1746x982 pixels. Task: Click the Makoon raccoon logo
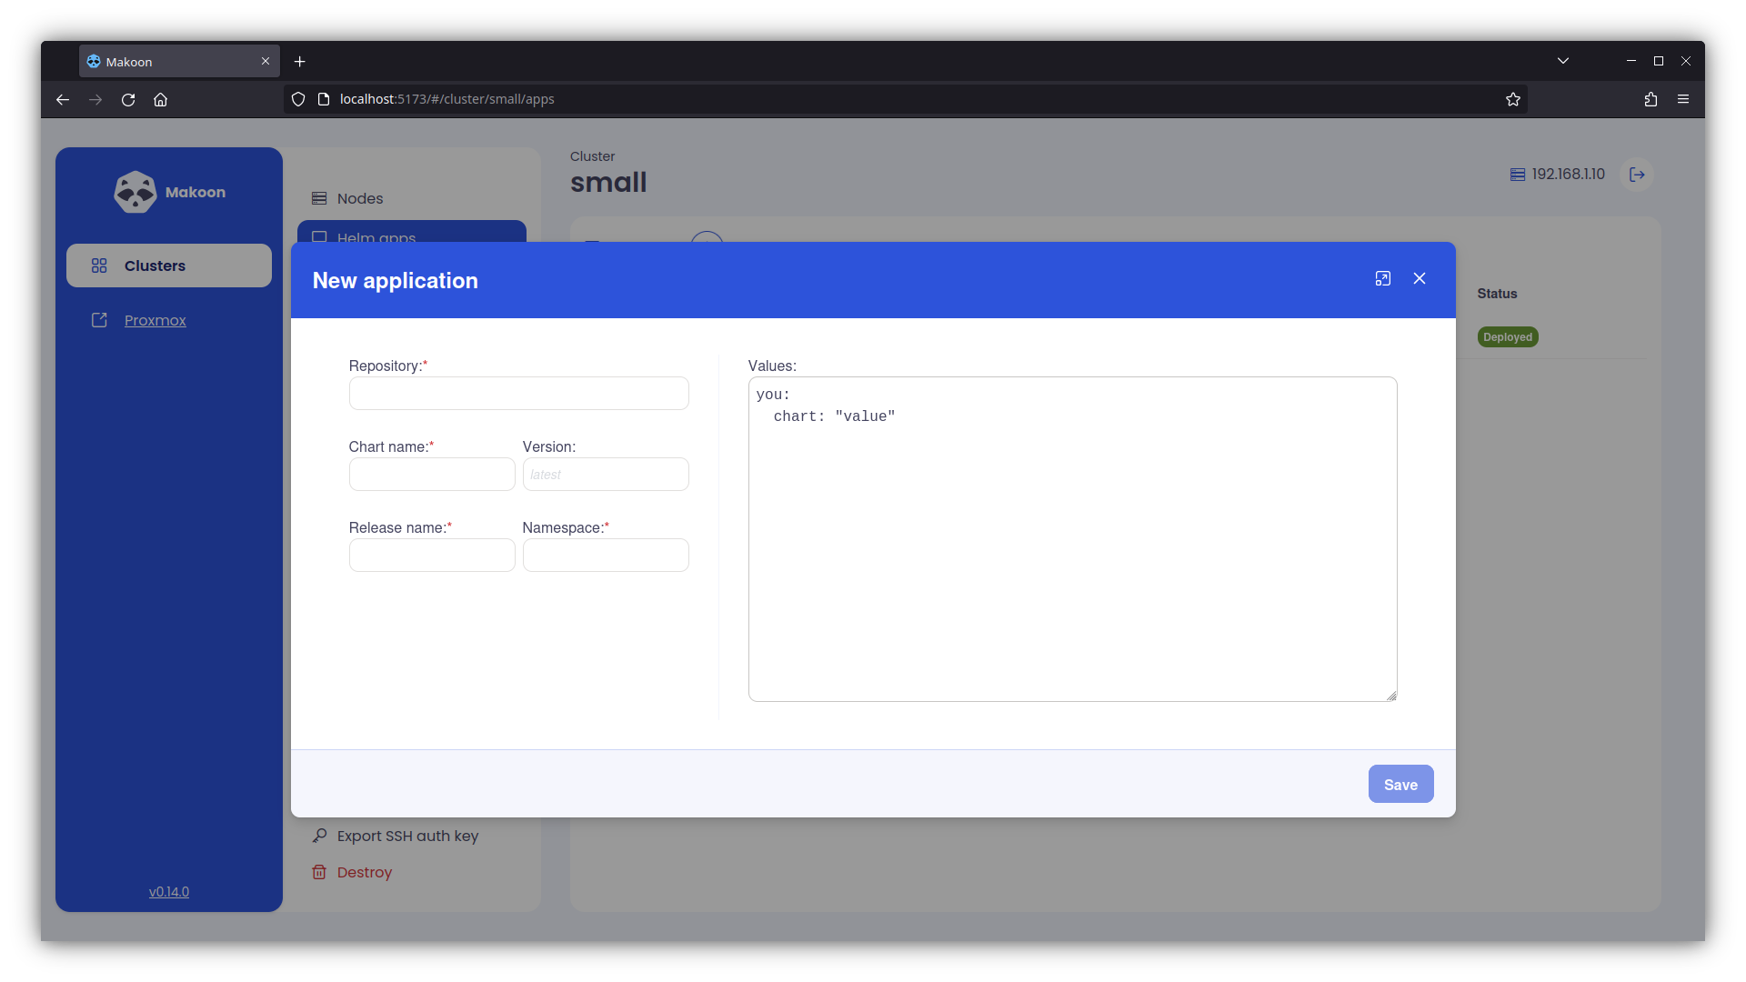pos(135,192)
